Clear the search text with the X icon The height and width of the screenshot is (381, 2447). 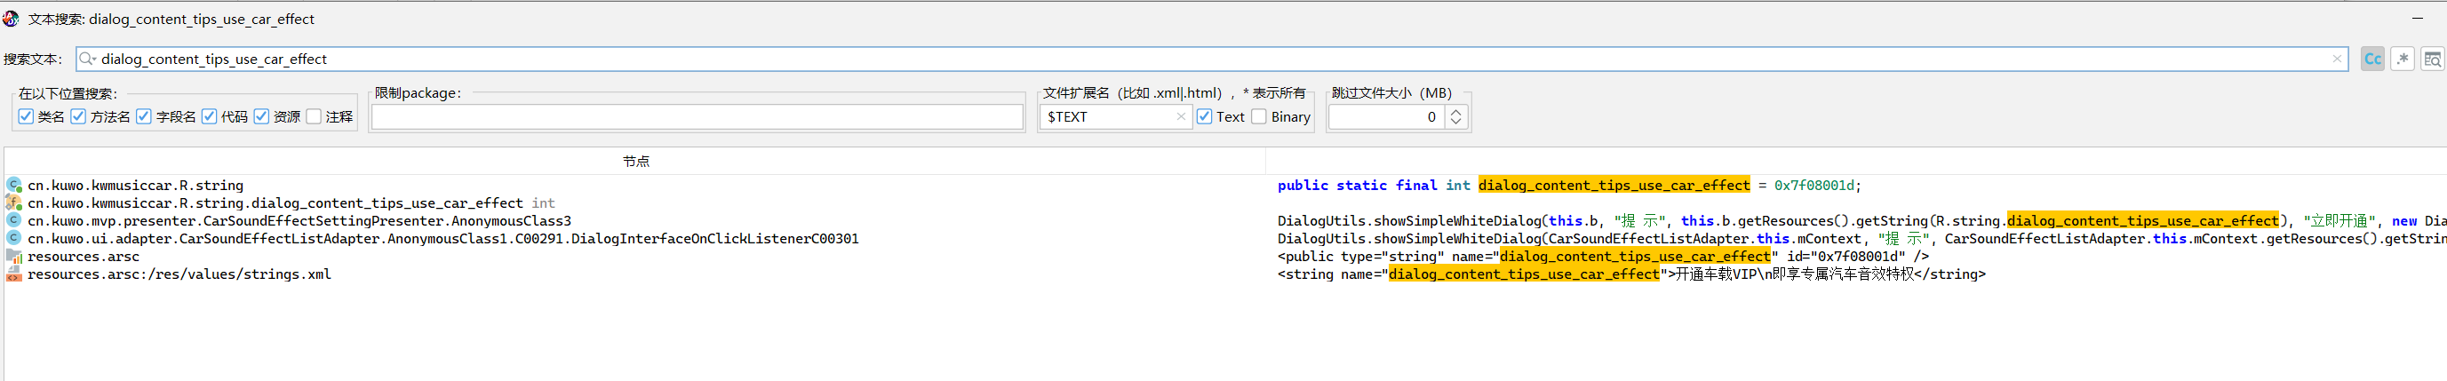pos(2337,59)
